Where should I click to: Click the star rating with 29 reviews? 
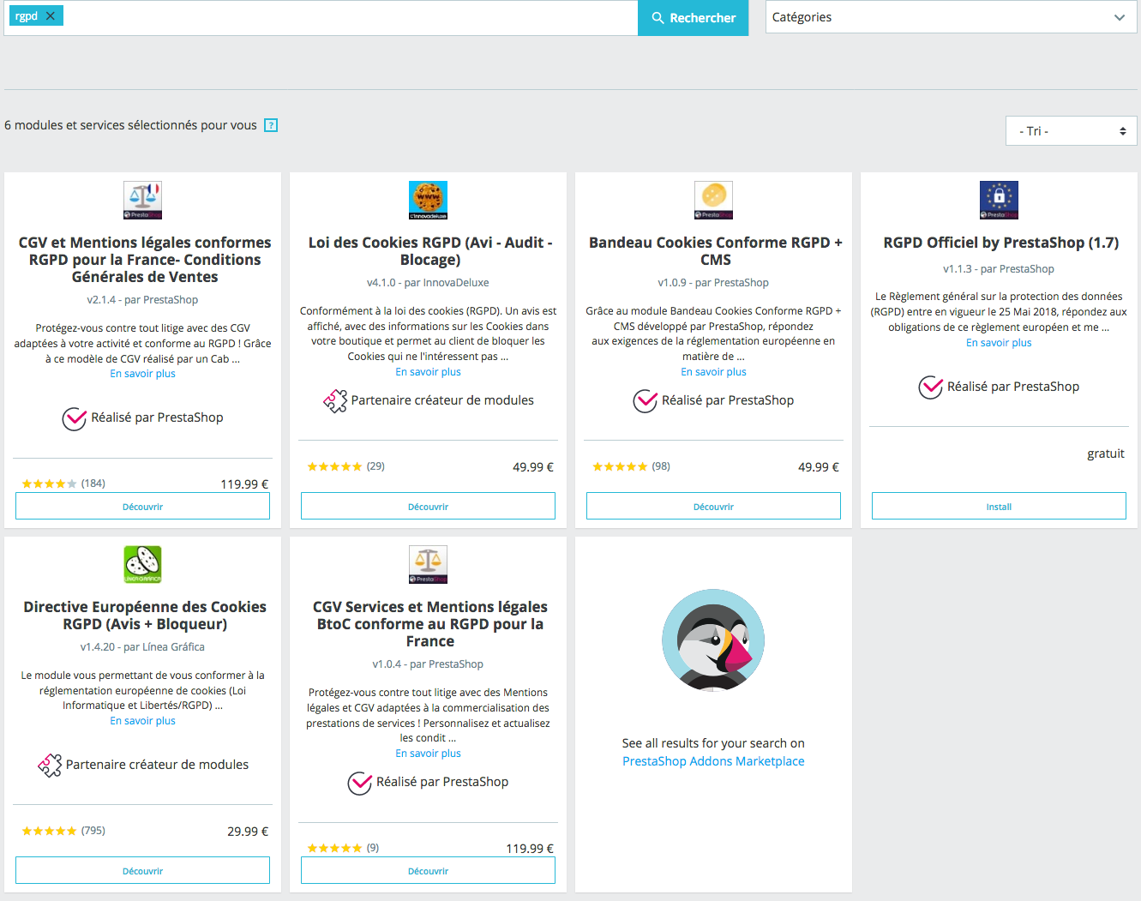334,466
